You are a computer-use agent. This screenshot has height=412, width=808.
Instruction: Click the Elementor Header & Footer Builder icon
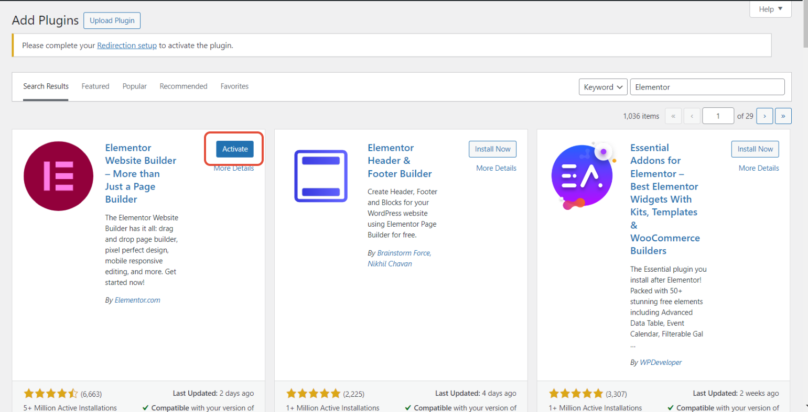[x=321, y=176]
